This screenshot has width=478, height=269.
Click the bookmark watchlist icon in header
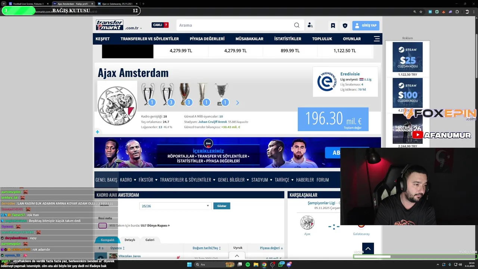(x=333, y=25)
